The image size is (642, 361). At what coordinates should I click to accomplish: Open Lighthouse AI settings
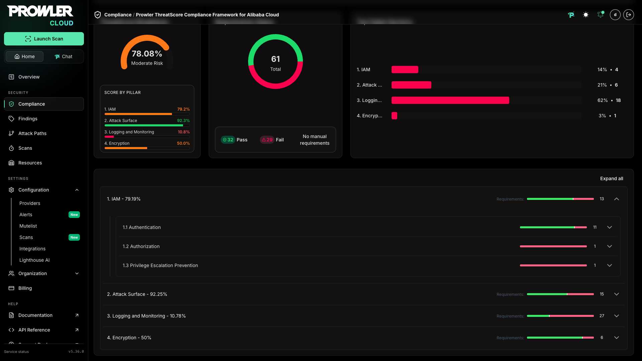point(34,260)
